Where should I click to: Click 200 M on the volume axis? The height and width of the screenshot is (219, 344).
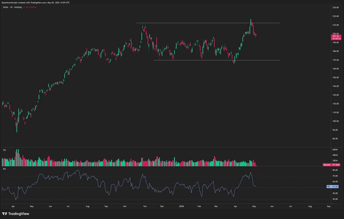pyautogui.click(x=336, y=161)
